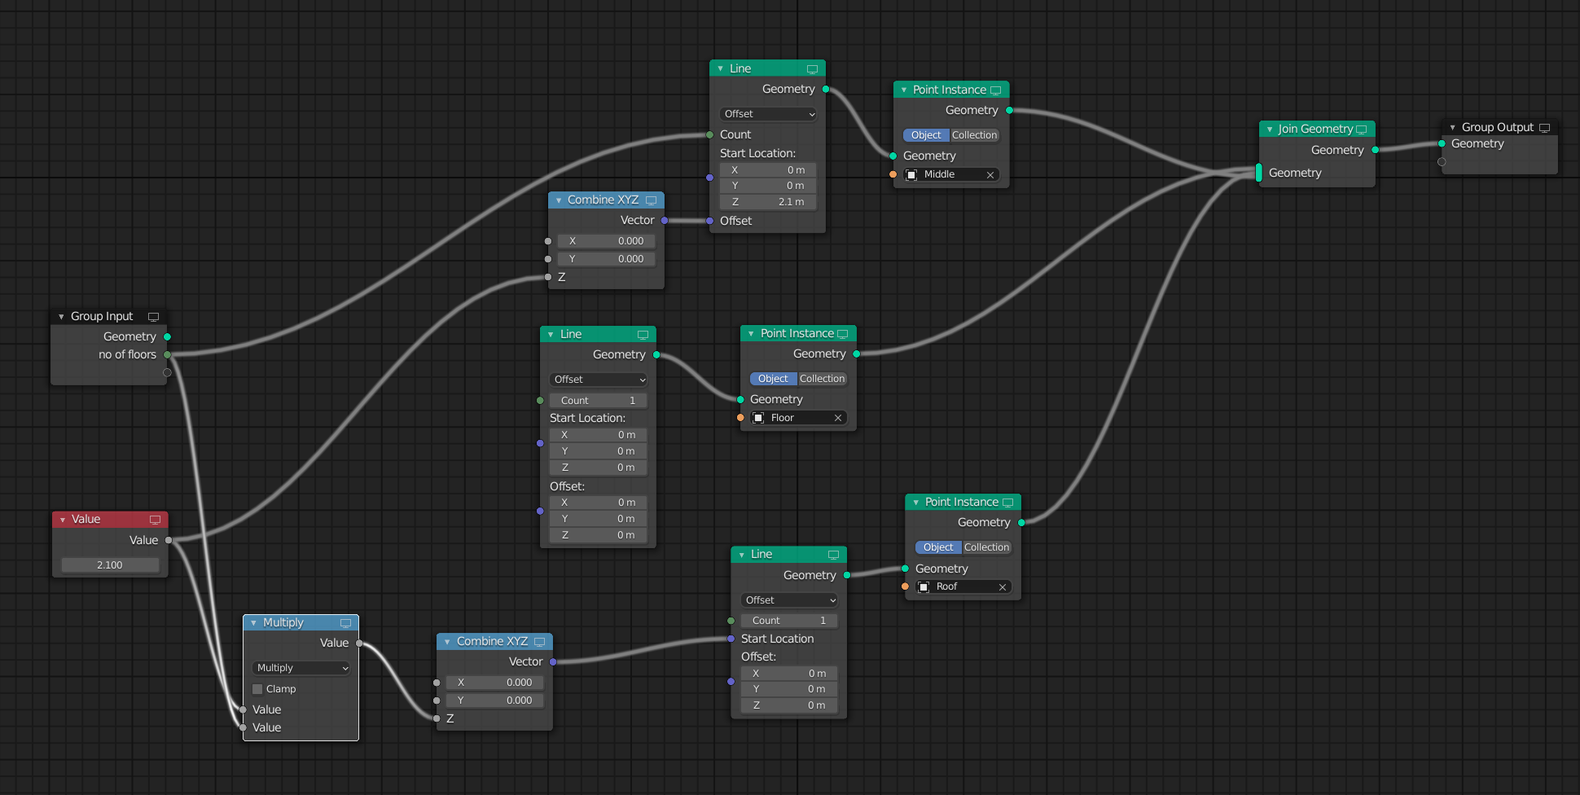
Task: Select Object mode on Roof Point Instance
Action: pos(938,547)
